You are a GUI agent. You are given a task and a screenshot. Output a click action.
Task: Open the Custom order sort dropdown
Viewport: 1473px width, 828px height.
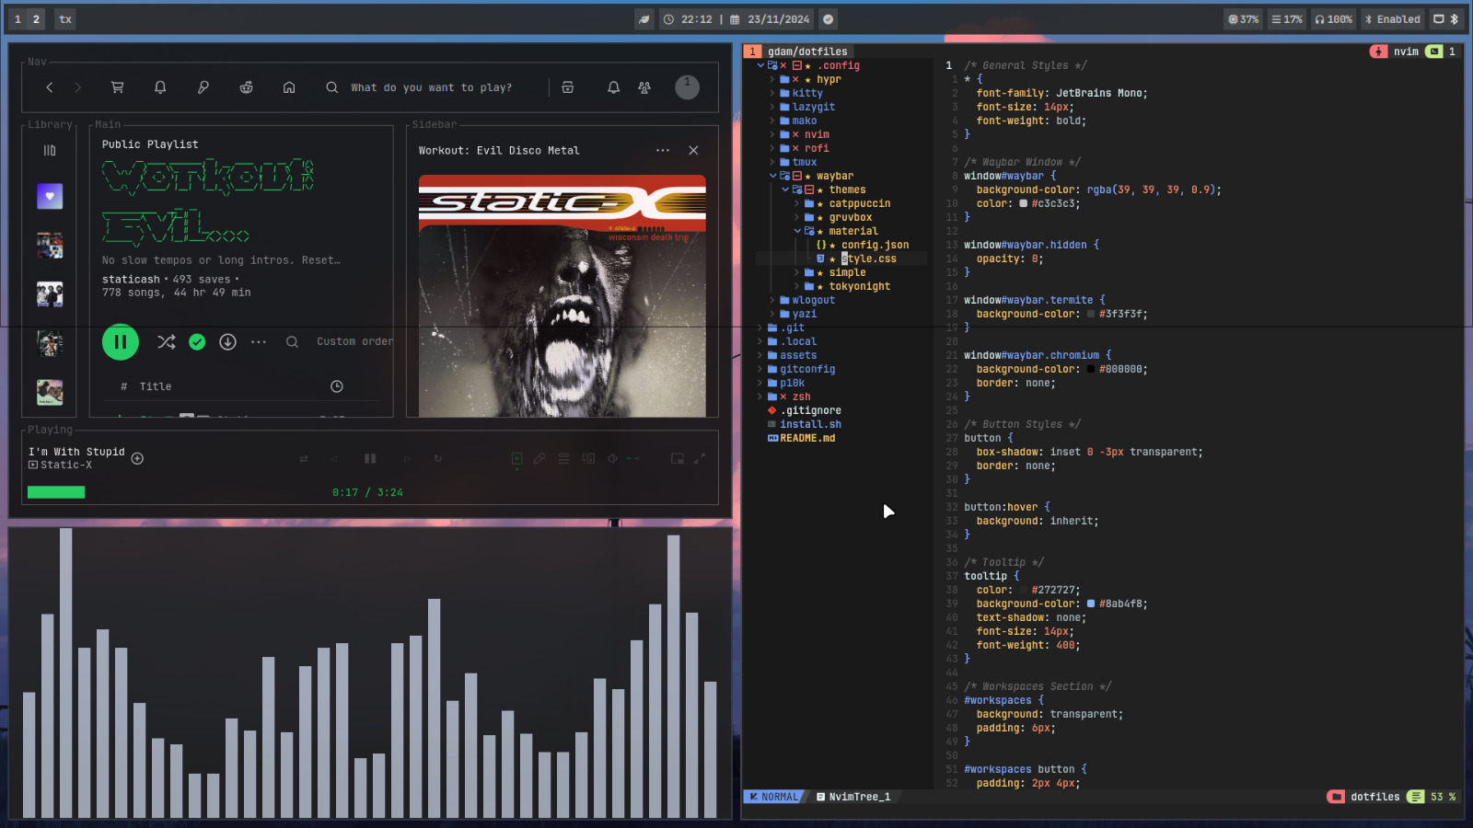(x=354, y=341)
